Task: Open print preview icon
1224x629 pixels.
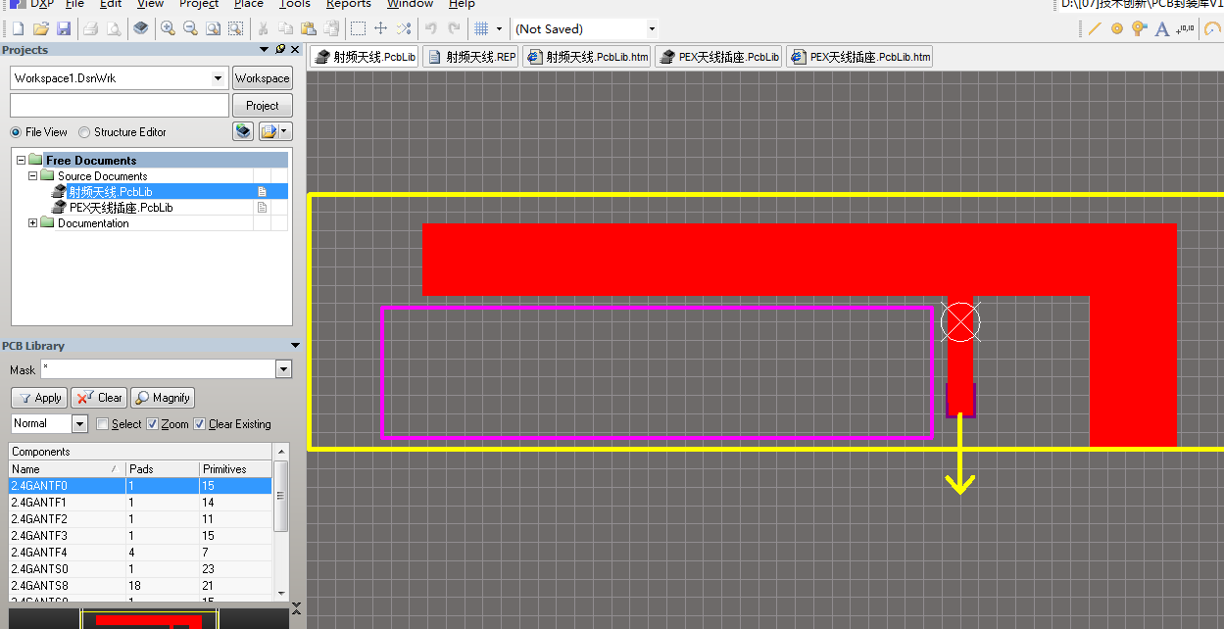Action: 114,28
